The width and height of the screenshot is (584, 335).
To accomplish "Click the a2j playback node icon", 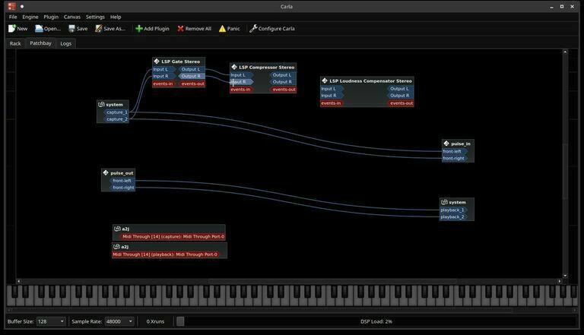I will point(116,246).
